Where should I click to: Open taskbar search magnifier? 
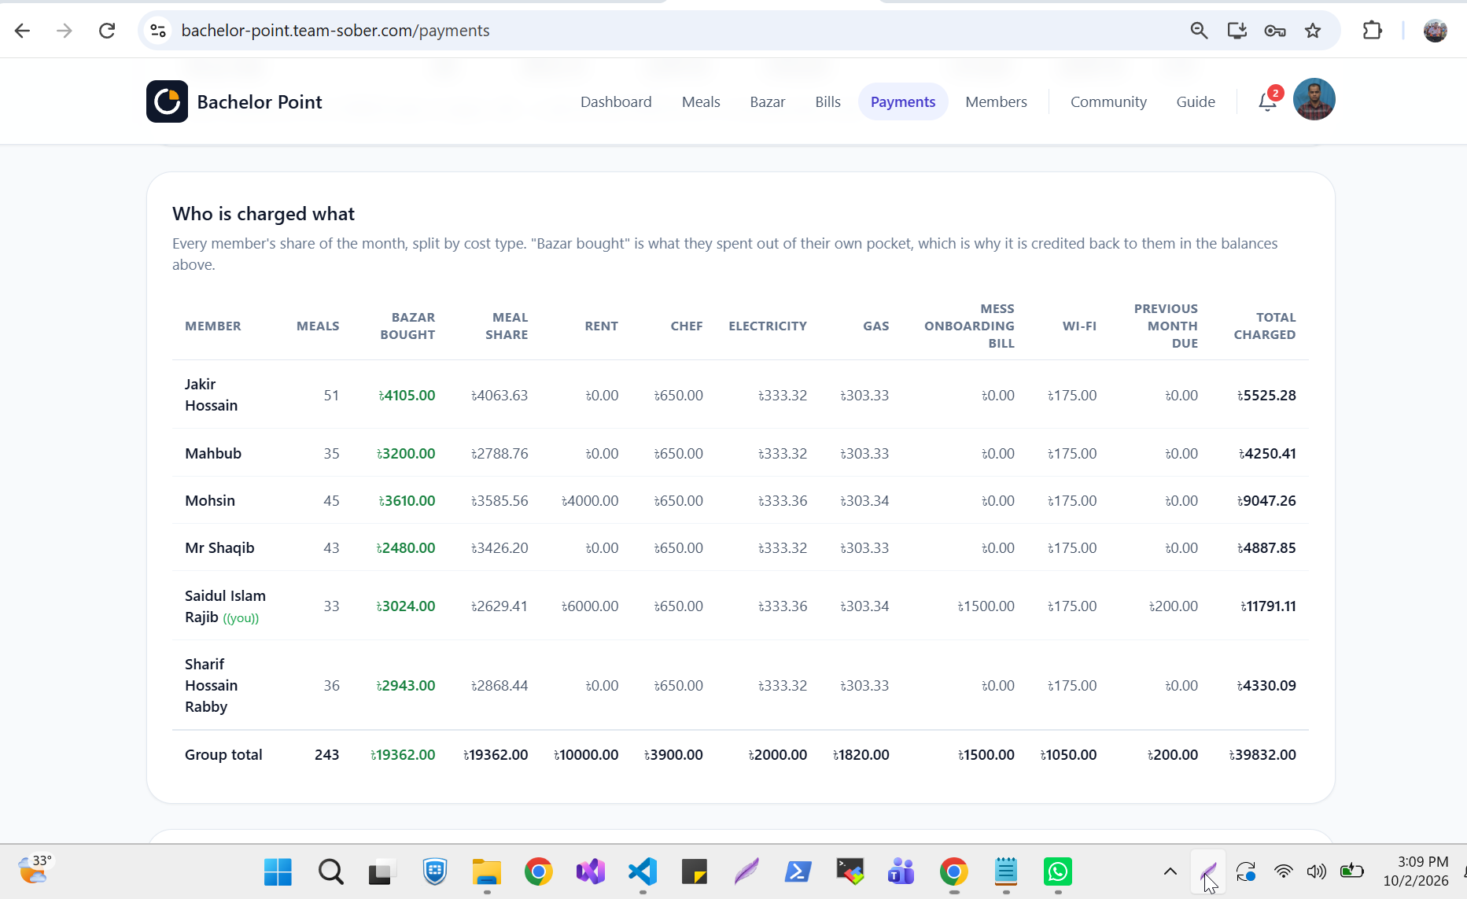[330, 871]
